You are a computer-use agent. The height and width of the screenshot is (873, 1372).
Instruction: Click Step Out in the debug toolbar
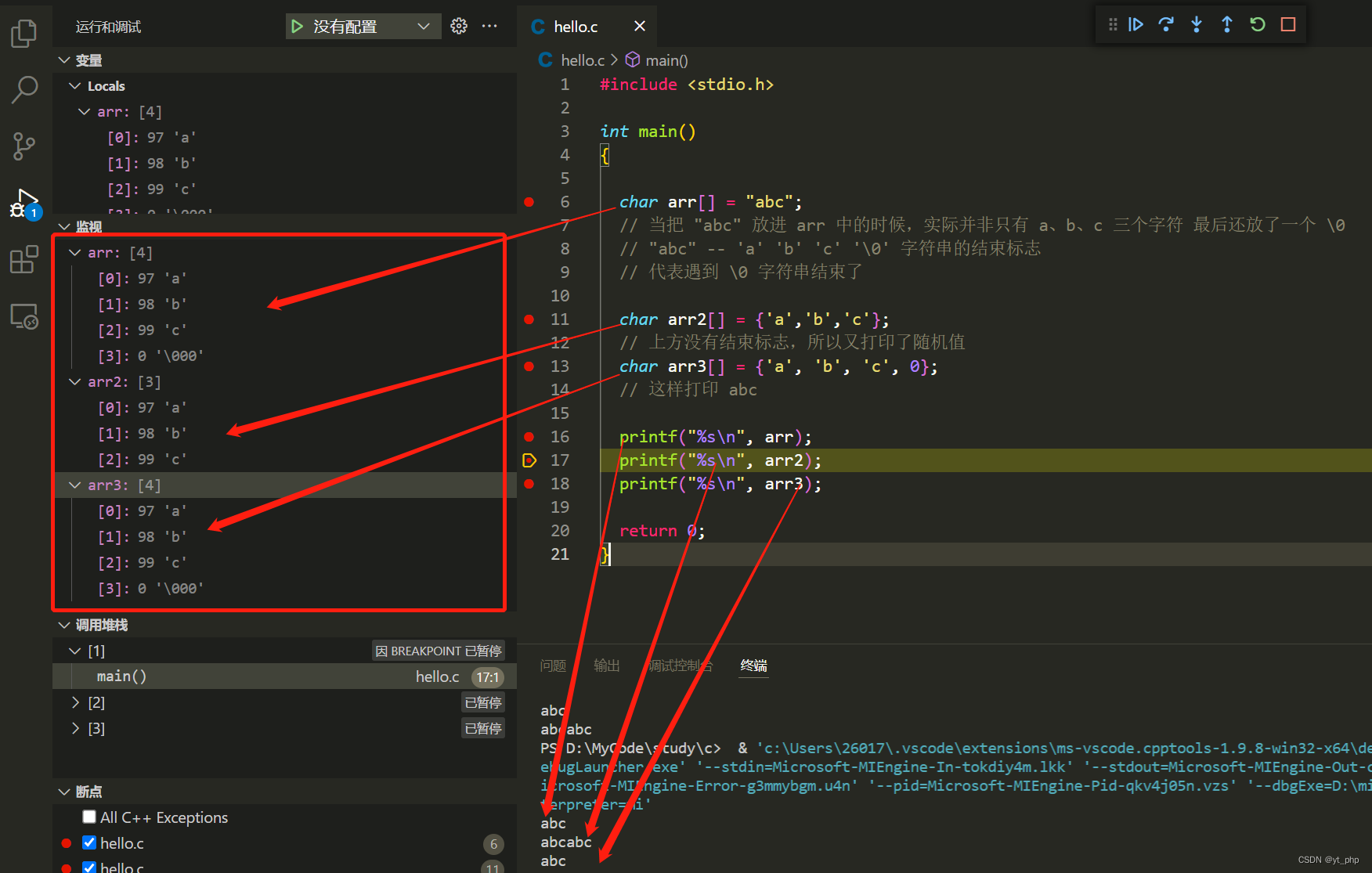coord(1227,24)
